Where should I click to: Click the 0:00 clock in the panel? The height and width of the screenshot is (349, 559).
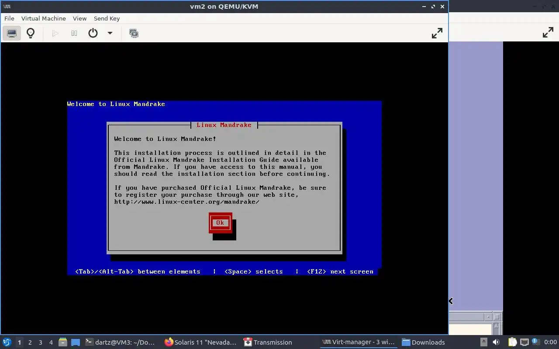550,342
